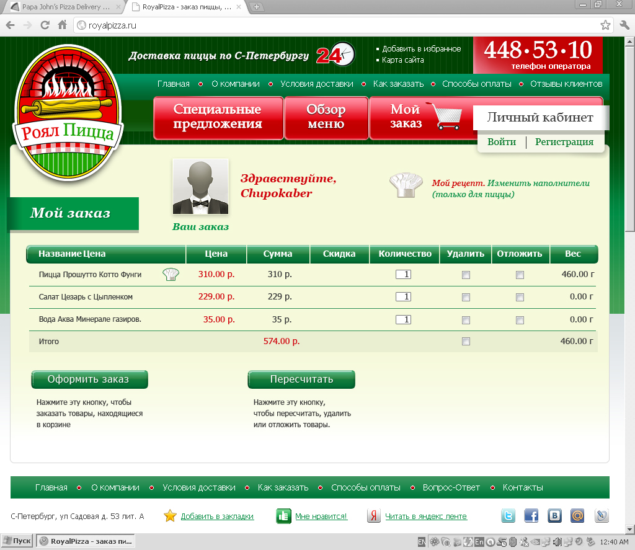The image size is (635, 550).
Task: Click the shopping cart icon
Action: click(445, 116)
